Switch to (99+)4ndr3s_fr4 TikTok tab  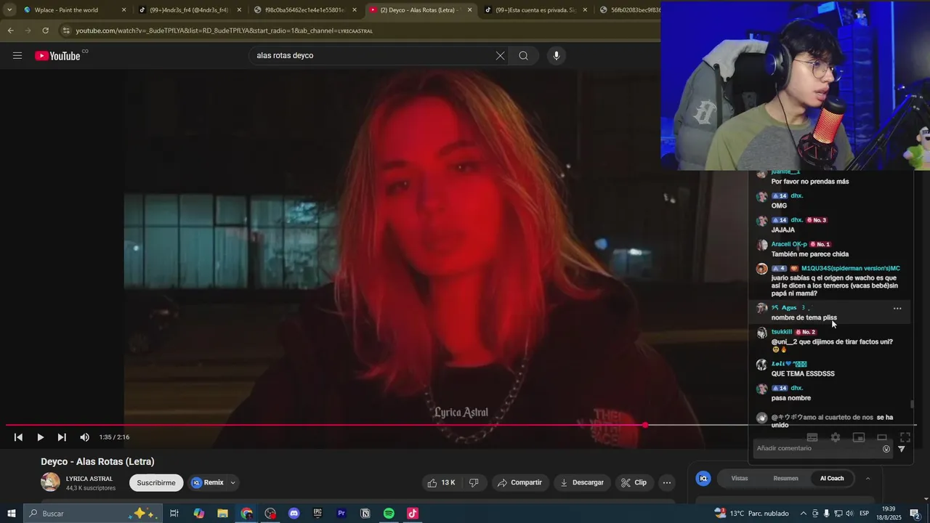(190, 10)
